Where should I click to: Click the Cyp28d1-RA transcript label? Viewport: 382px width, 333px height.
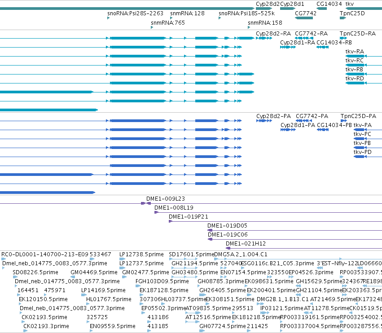click(298, 43)
